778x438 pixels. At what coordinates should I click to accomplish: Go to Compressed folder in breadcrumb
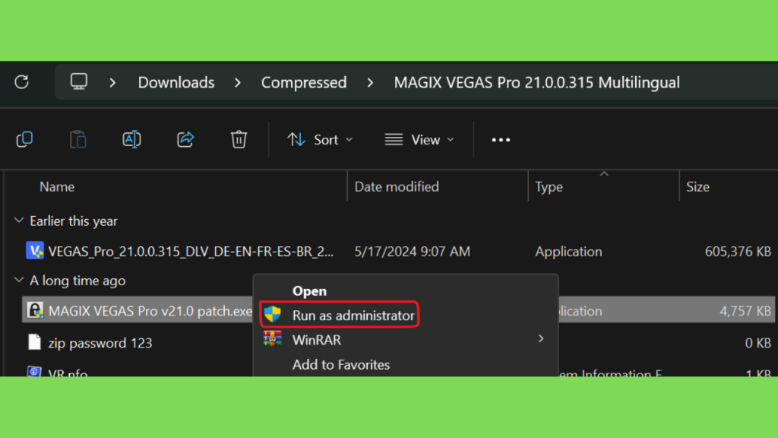click(x=304, y=82)
